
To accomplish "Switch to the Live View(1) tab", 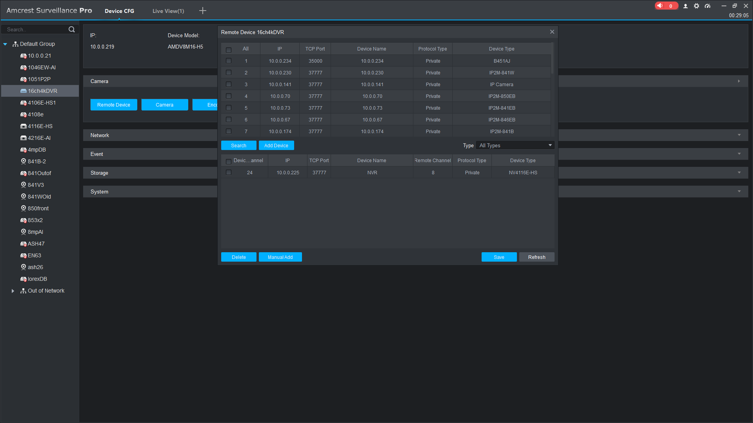I will [168, 11].
